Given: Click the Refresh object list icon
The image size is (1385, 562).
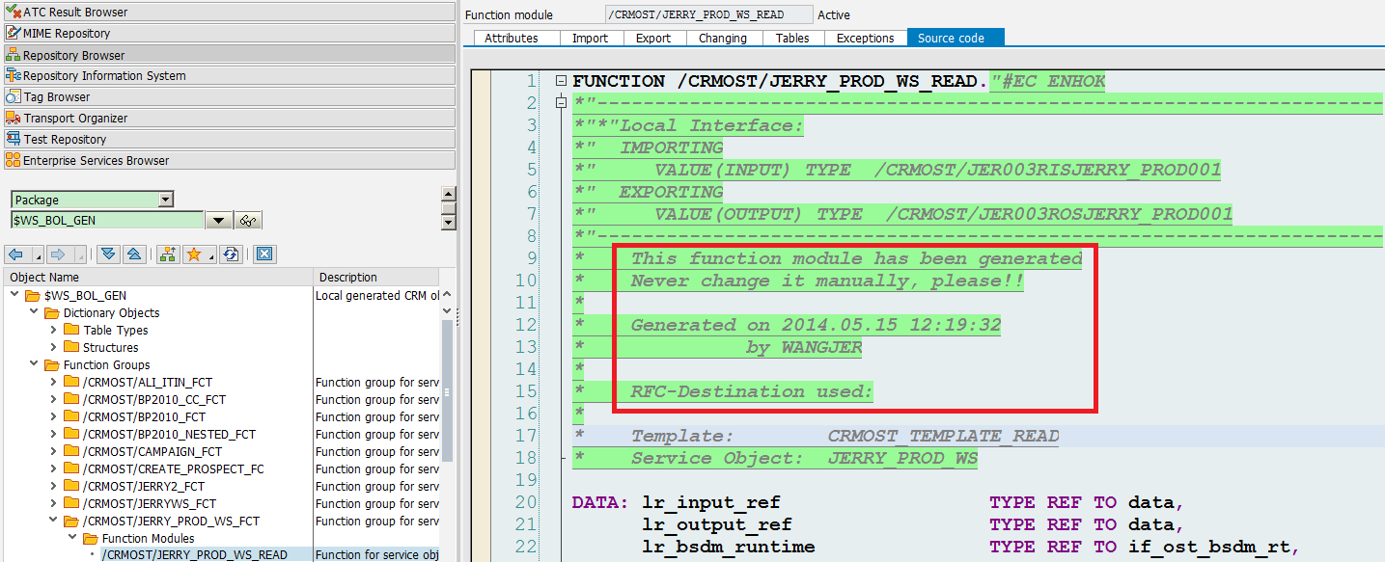Looking at the screenshot, I should click(x=230, y=254).
